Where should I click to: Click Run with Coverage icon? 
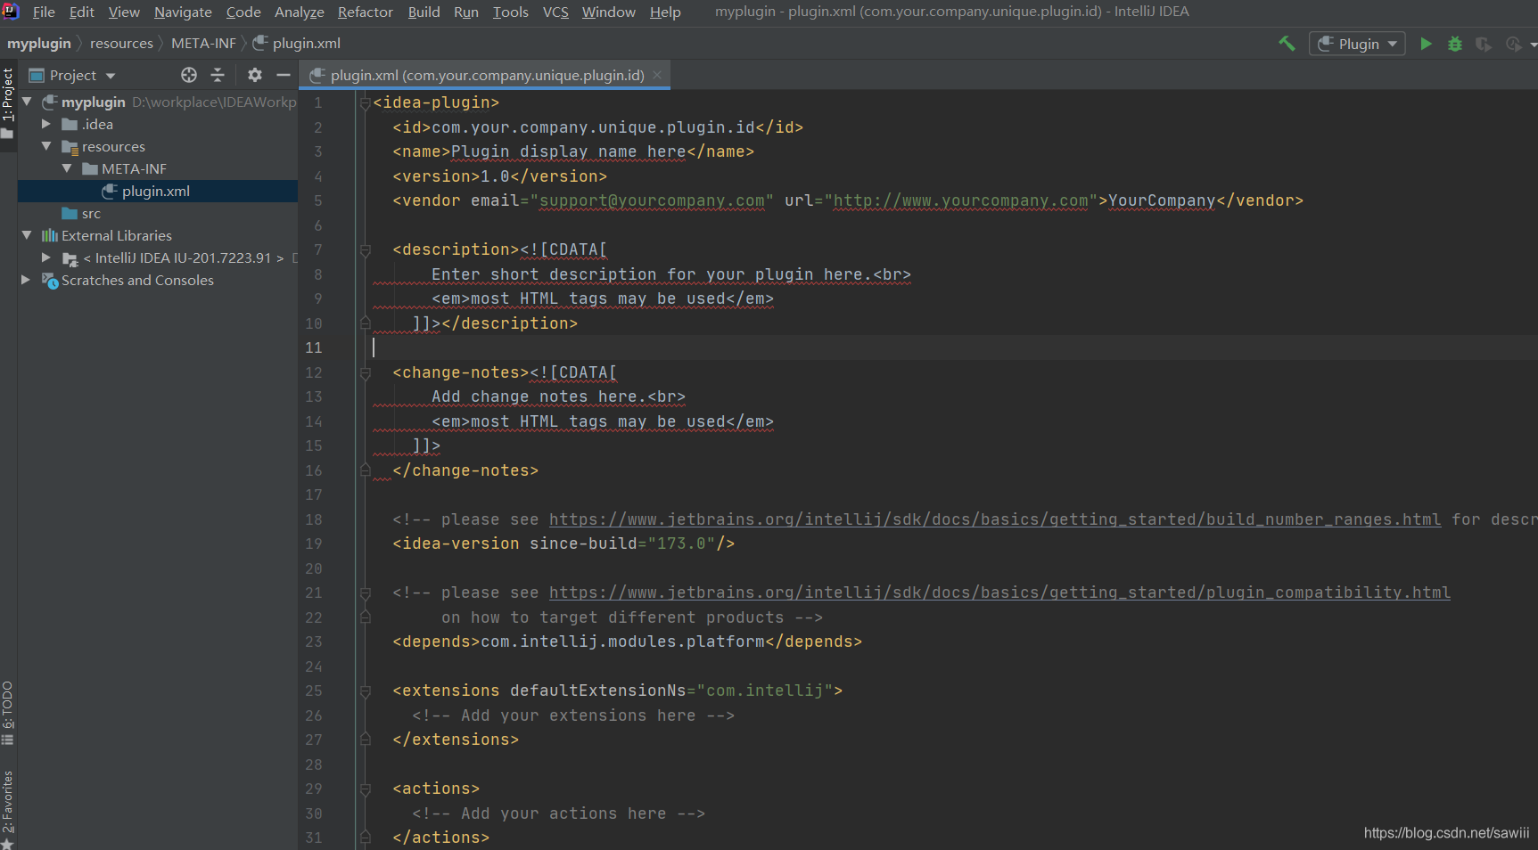tap(1484, 44)
